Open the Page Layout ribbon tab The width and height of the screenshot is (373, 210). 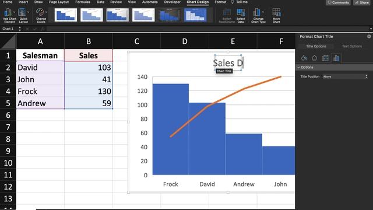click(59, 2)
